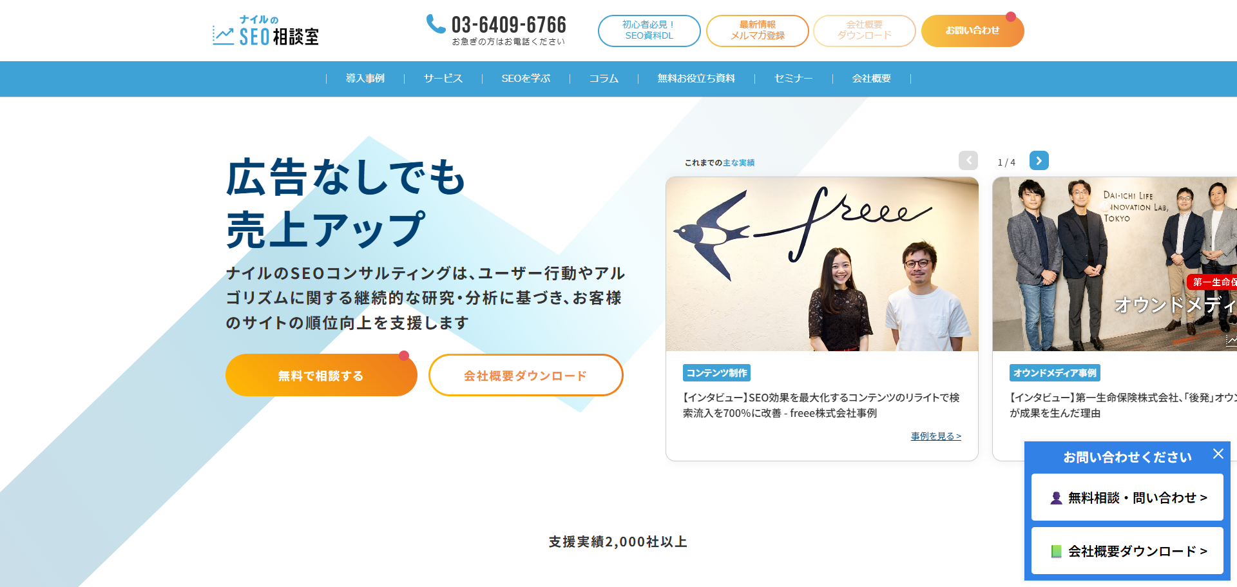Image resolution: width=1237 pixels, height=587 pixels.
Task: Click the blue phone handset icon
Action: click(436, 24)
